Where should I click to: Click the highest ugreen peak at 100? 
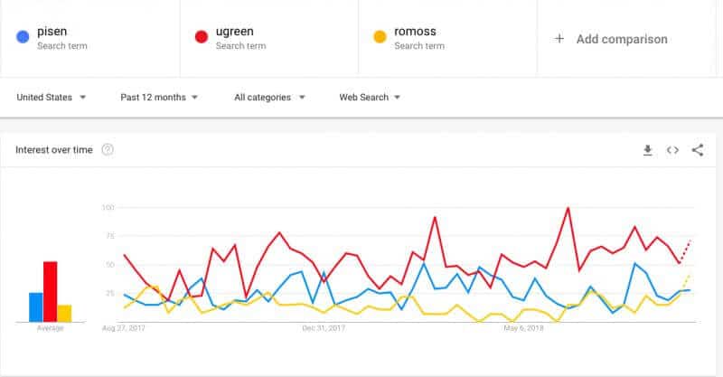tap(568, 208)
